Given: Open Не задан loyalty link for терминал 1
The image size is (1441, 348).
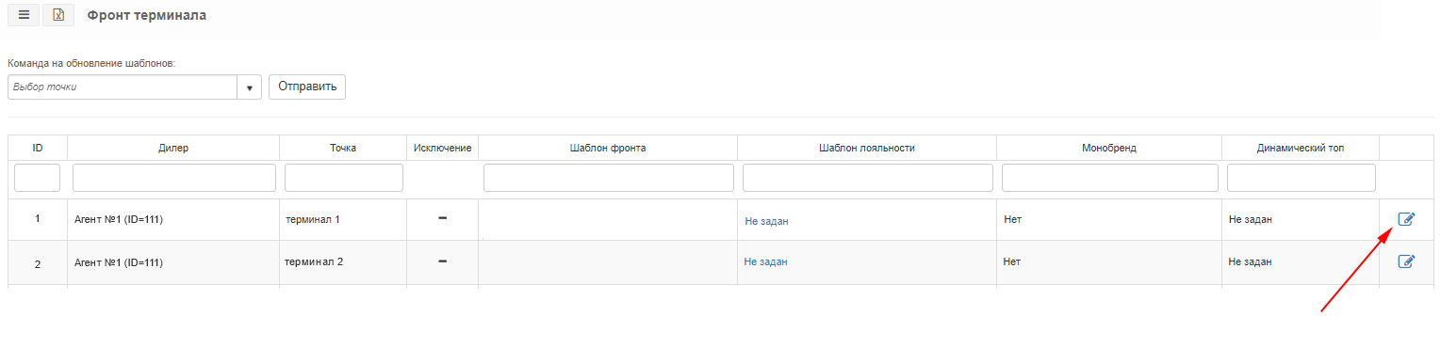Looking at the screenshot, I should (766, 221).
